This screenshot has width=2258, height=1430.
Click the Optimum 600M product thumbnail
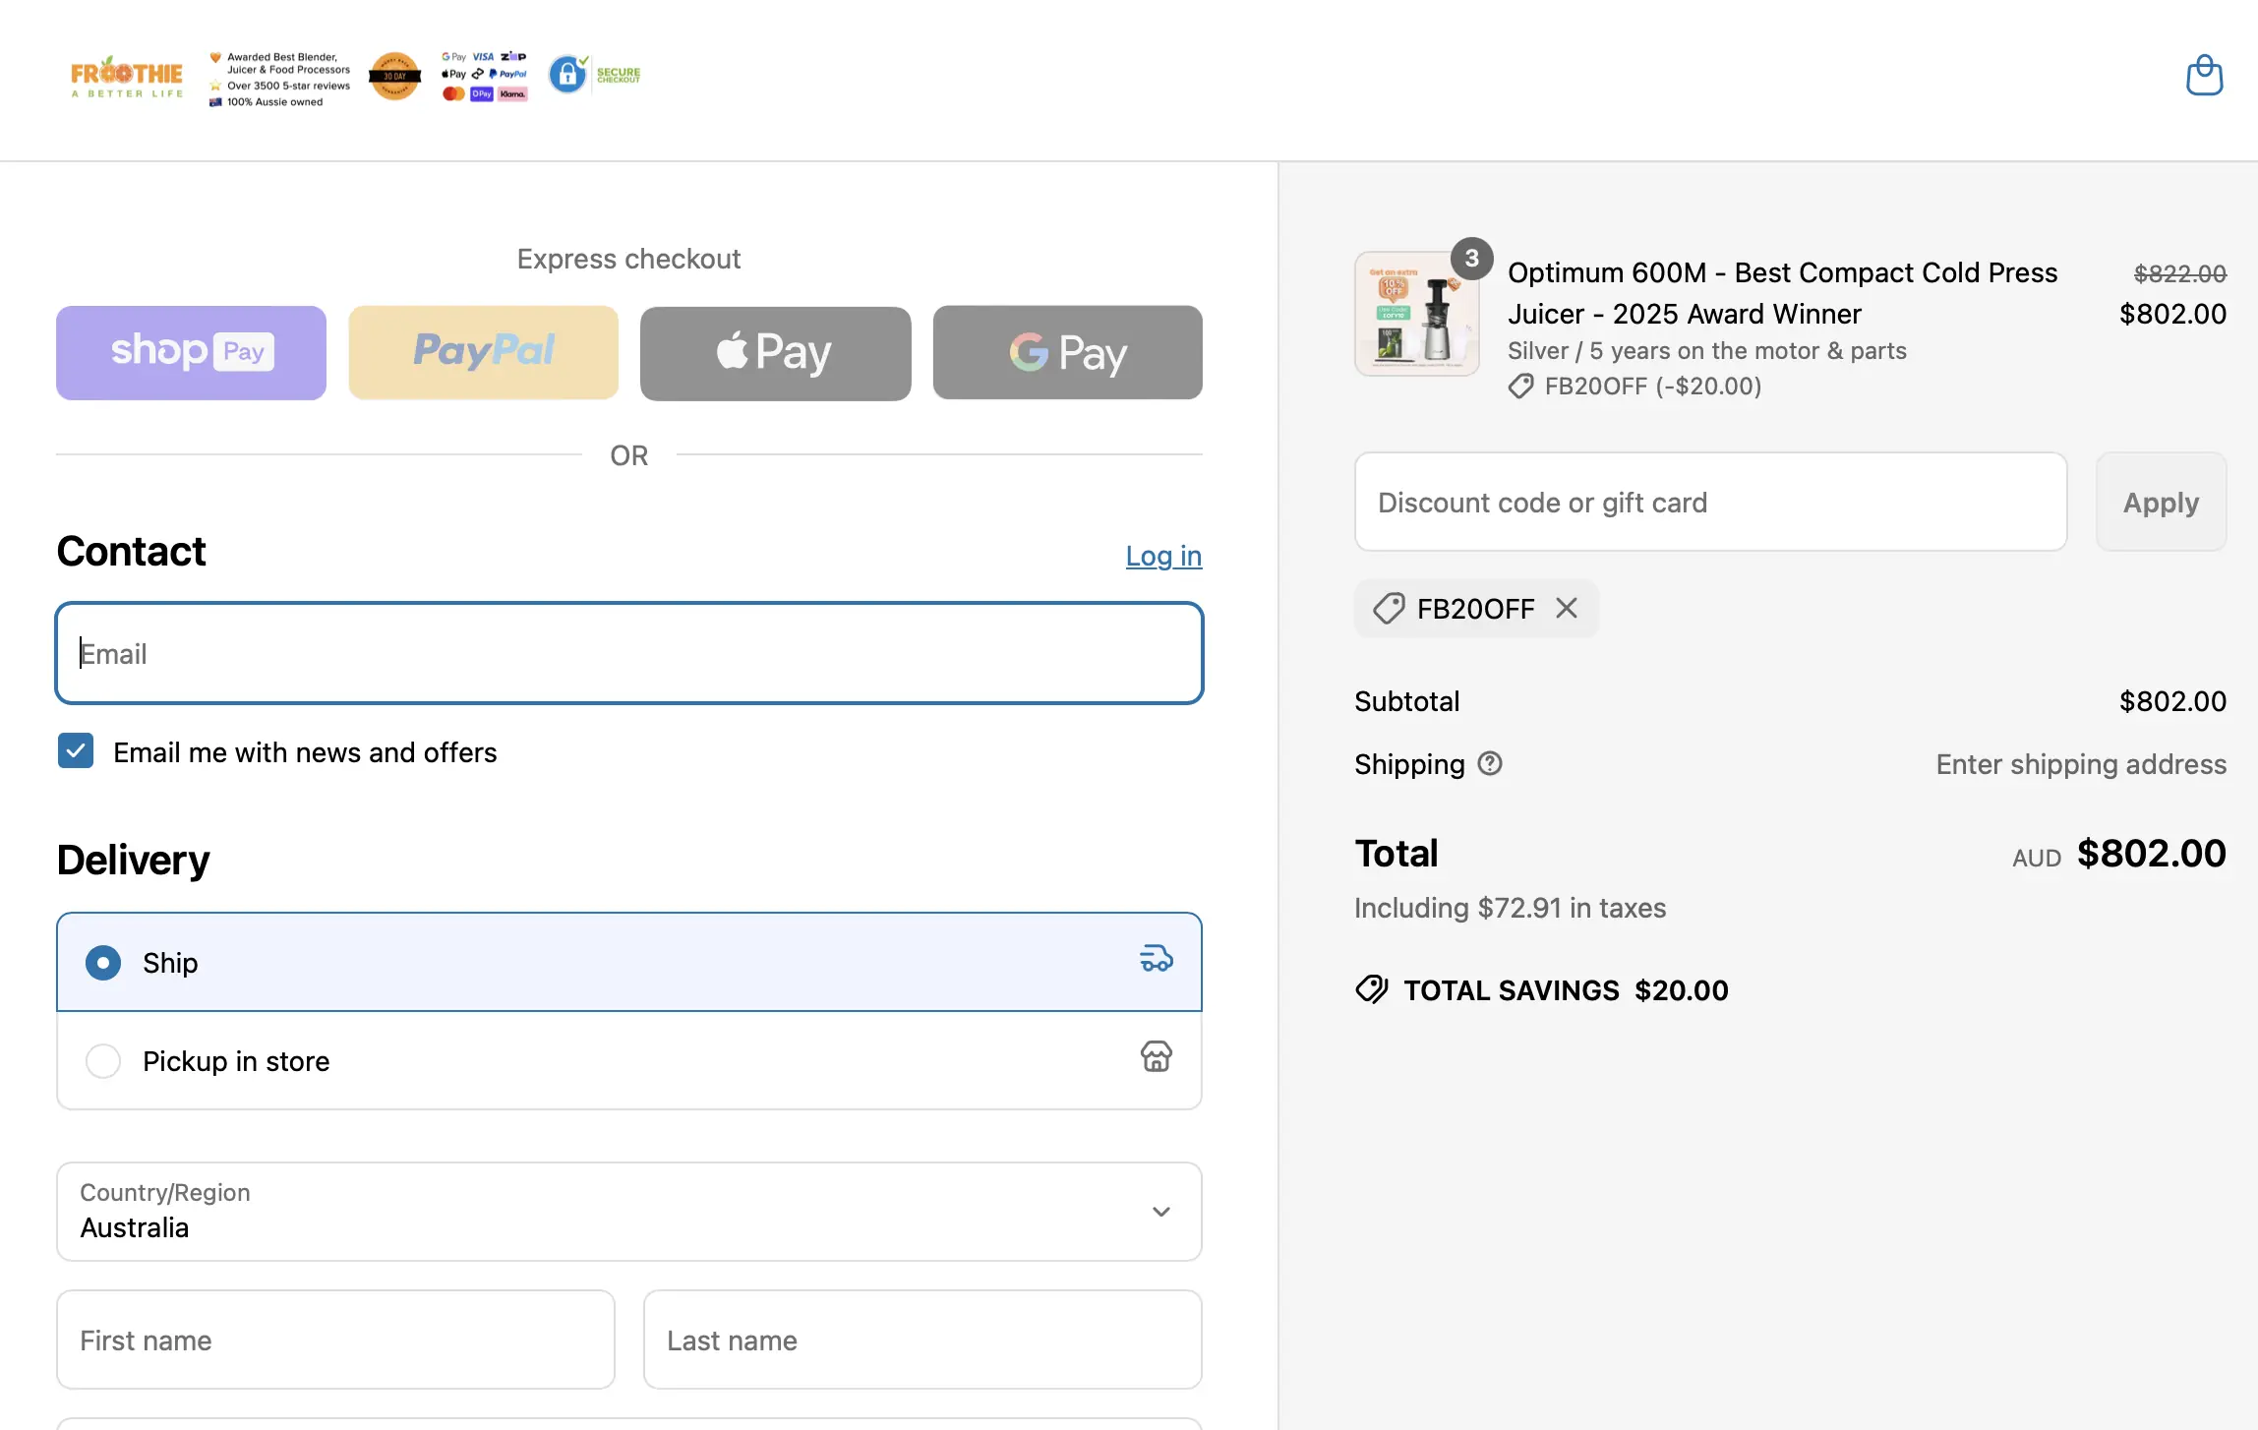coord(1416,314)
